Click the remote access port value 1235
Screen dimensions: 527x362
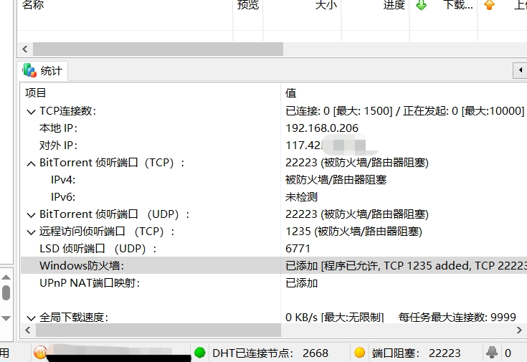point(353,232)
